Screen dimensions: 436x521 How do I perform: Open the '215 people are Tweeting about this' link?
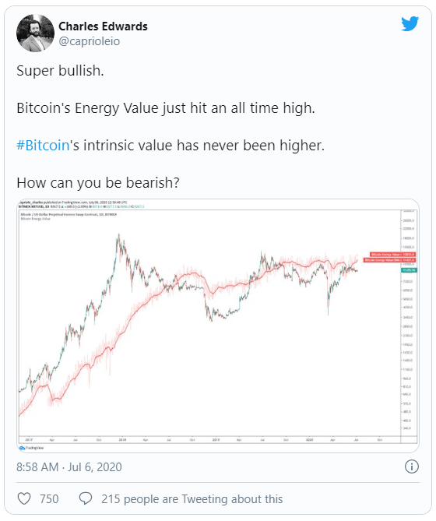tap(192, 498)
